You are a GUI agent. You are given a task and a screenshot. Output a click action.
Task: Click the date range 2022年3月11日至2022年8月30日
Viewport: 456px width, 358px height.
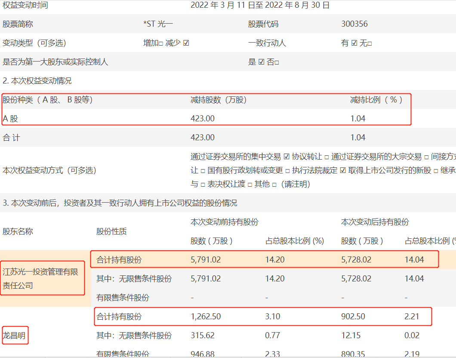(x=260, y=5)
